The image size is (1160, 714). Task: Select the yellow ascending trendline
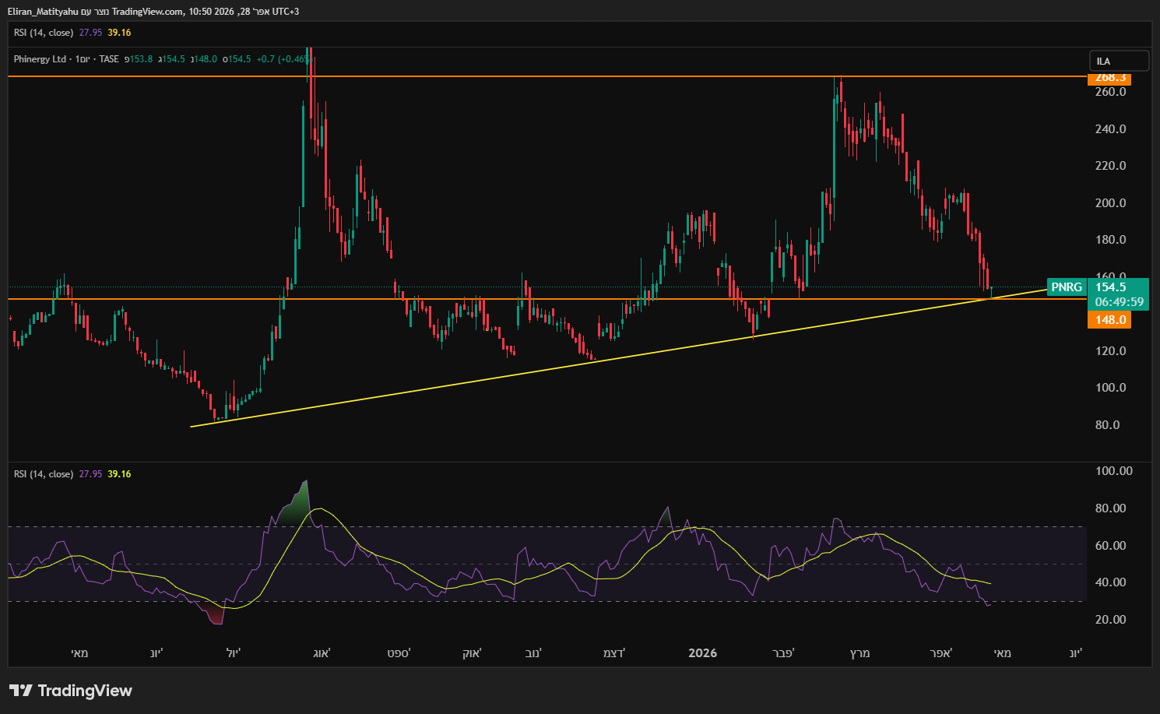click(467, 383)
